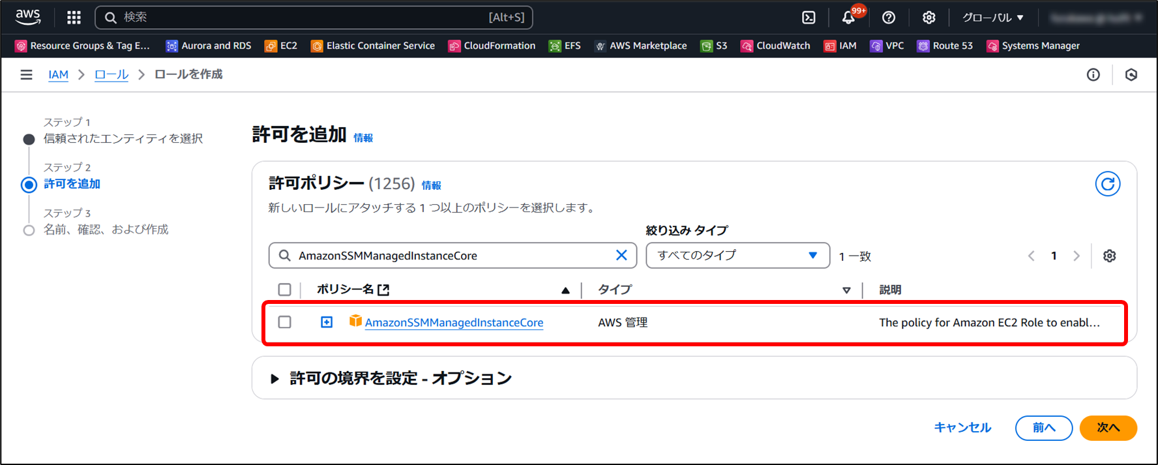Image resolution: width=1158 pixels, height=465 pixels.
Task: Clear the policy search text
Action: tap(621, 256)
